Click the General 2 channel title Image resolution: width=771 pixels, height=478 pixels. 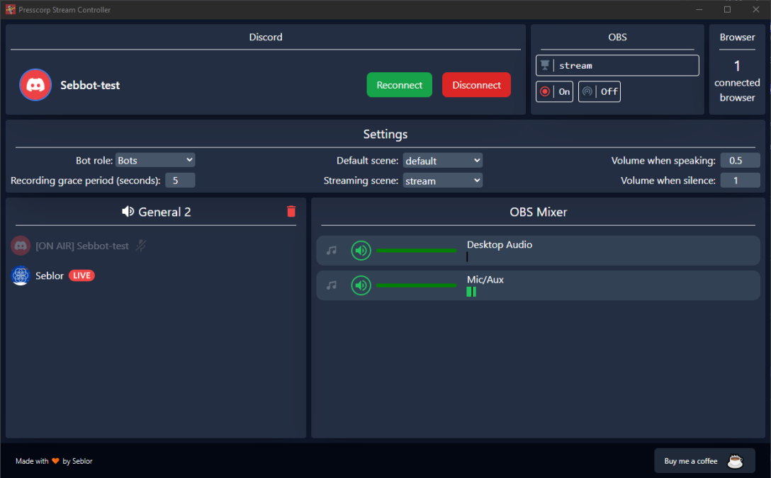pyautogui.click(x=164, y=212)
